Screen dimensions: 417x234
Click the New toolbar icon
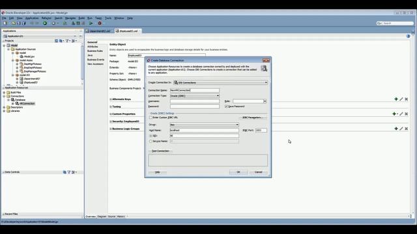(x=5, y=23)
